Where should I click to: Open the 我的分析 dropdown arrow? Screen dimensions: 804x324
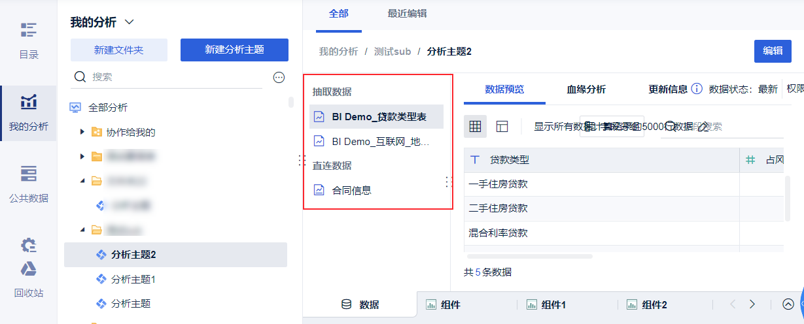click(x=129, y=22)
